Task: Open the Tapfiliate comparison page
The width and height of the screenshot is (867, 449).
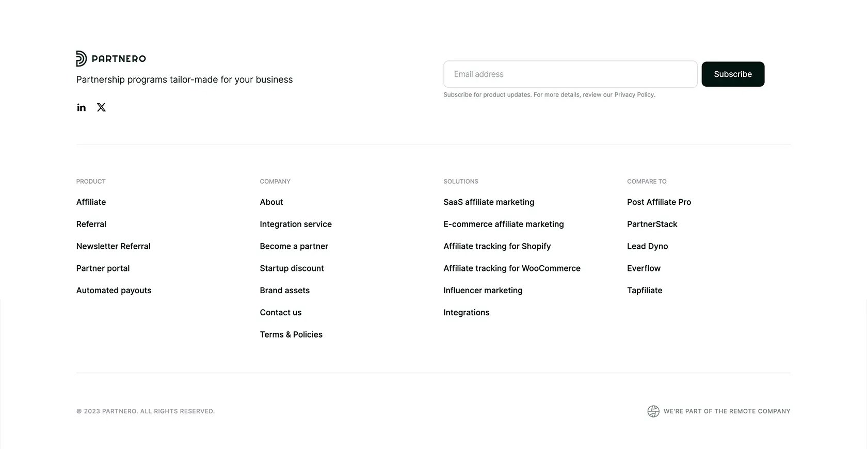Action: point(645,291)
